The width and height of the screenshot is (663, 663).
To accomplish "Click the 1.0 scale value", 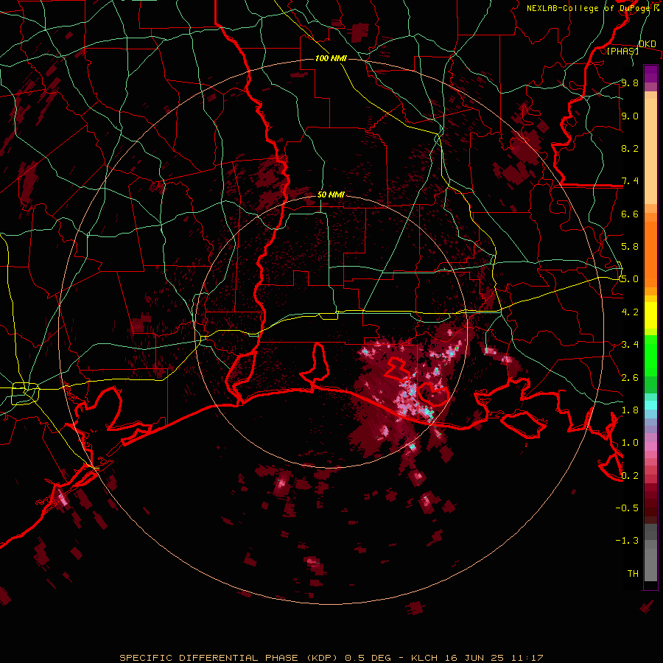I will [x=630, y=443].
